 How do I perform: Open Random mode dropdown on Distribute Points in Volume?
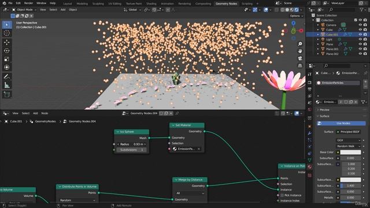pyautogui.click(x=77, y=200)
